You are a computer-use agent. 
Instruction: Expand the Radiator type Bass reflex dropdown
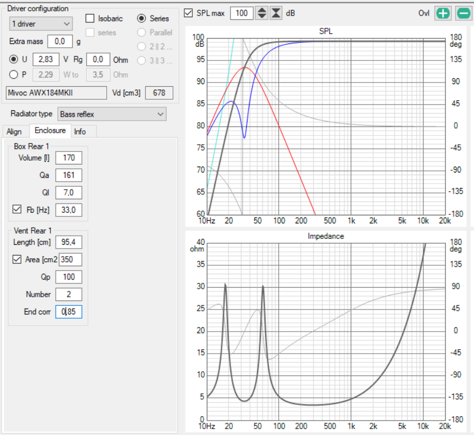point(112,114)
